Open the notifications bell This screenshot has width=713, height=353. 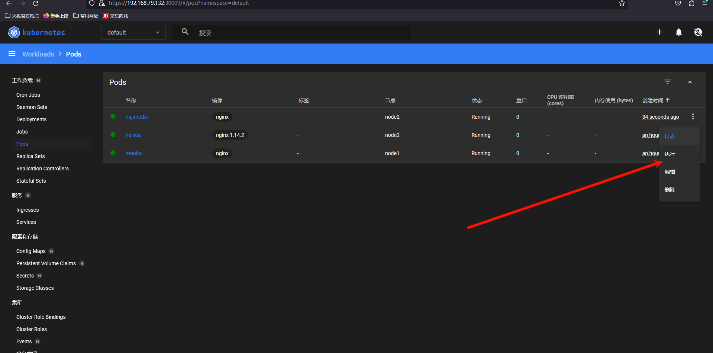pyautogui.click(x=678, y=32)
